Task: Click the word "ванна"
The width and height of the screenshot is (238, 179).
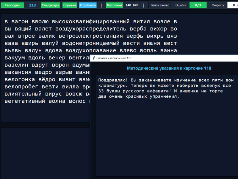Action: (x=169, y=50)
